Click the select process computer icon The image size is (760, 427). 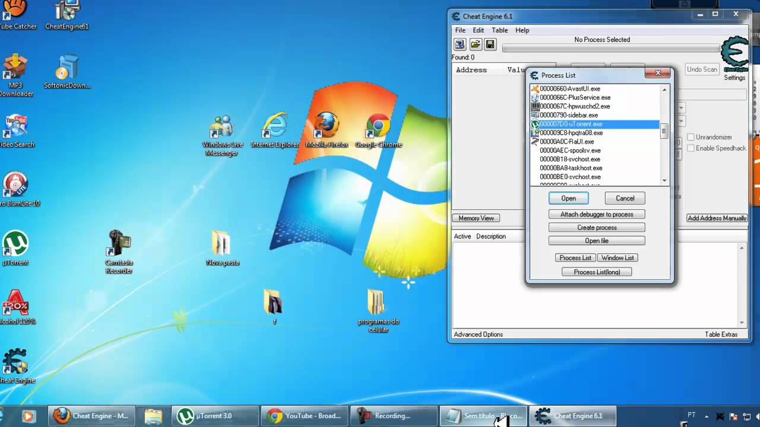[460, 44]
